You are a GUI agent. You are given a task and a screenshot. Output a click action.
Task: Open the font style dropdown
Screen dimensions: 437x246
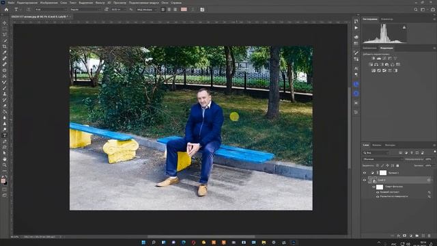coord(85,10)
